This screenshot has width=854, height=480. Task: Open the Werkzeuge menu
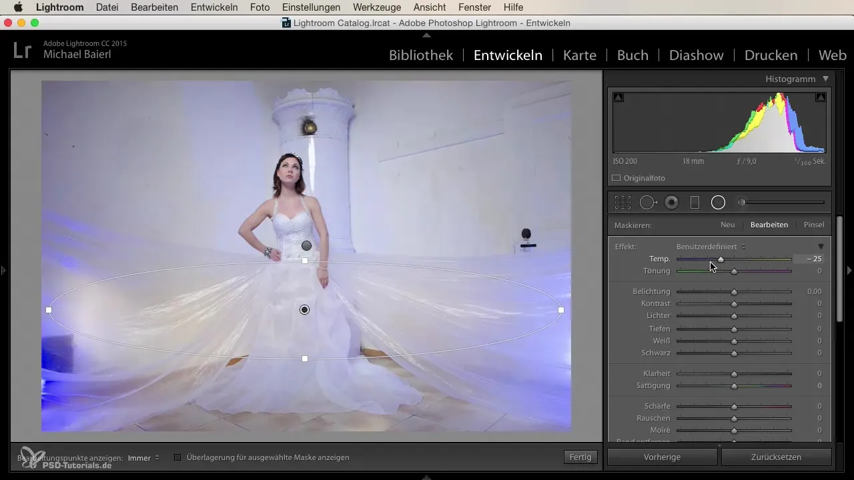click(377, 7)
